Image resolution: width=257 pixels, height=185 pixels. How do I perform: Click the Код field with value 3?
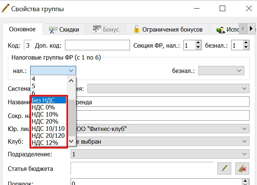[x=28, y=45]
